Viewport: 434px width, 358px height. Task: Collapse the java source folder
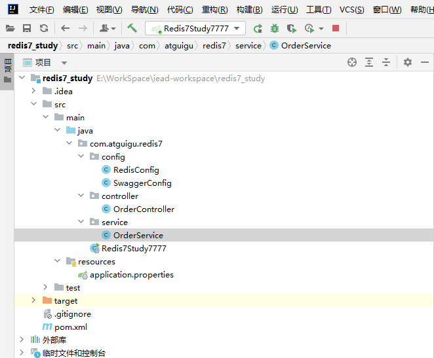pyautogui.click(x=57, y=130)
